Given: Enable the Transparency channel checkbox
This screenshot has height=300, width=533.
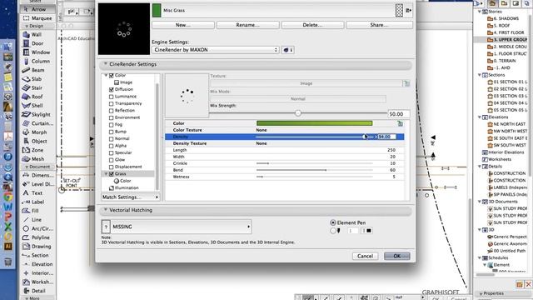Looking at the screenshot, I should (x=111, y=103).
